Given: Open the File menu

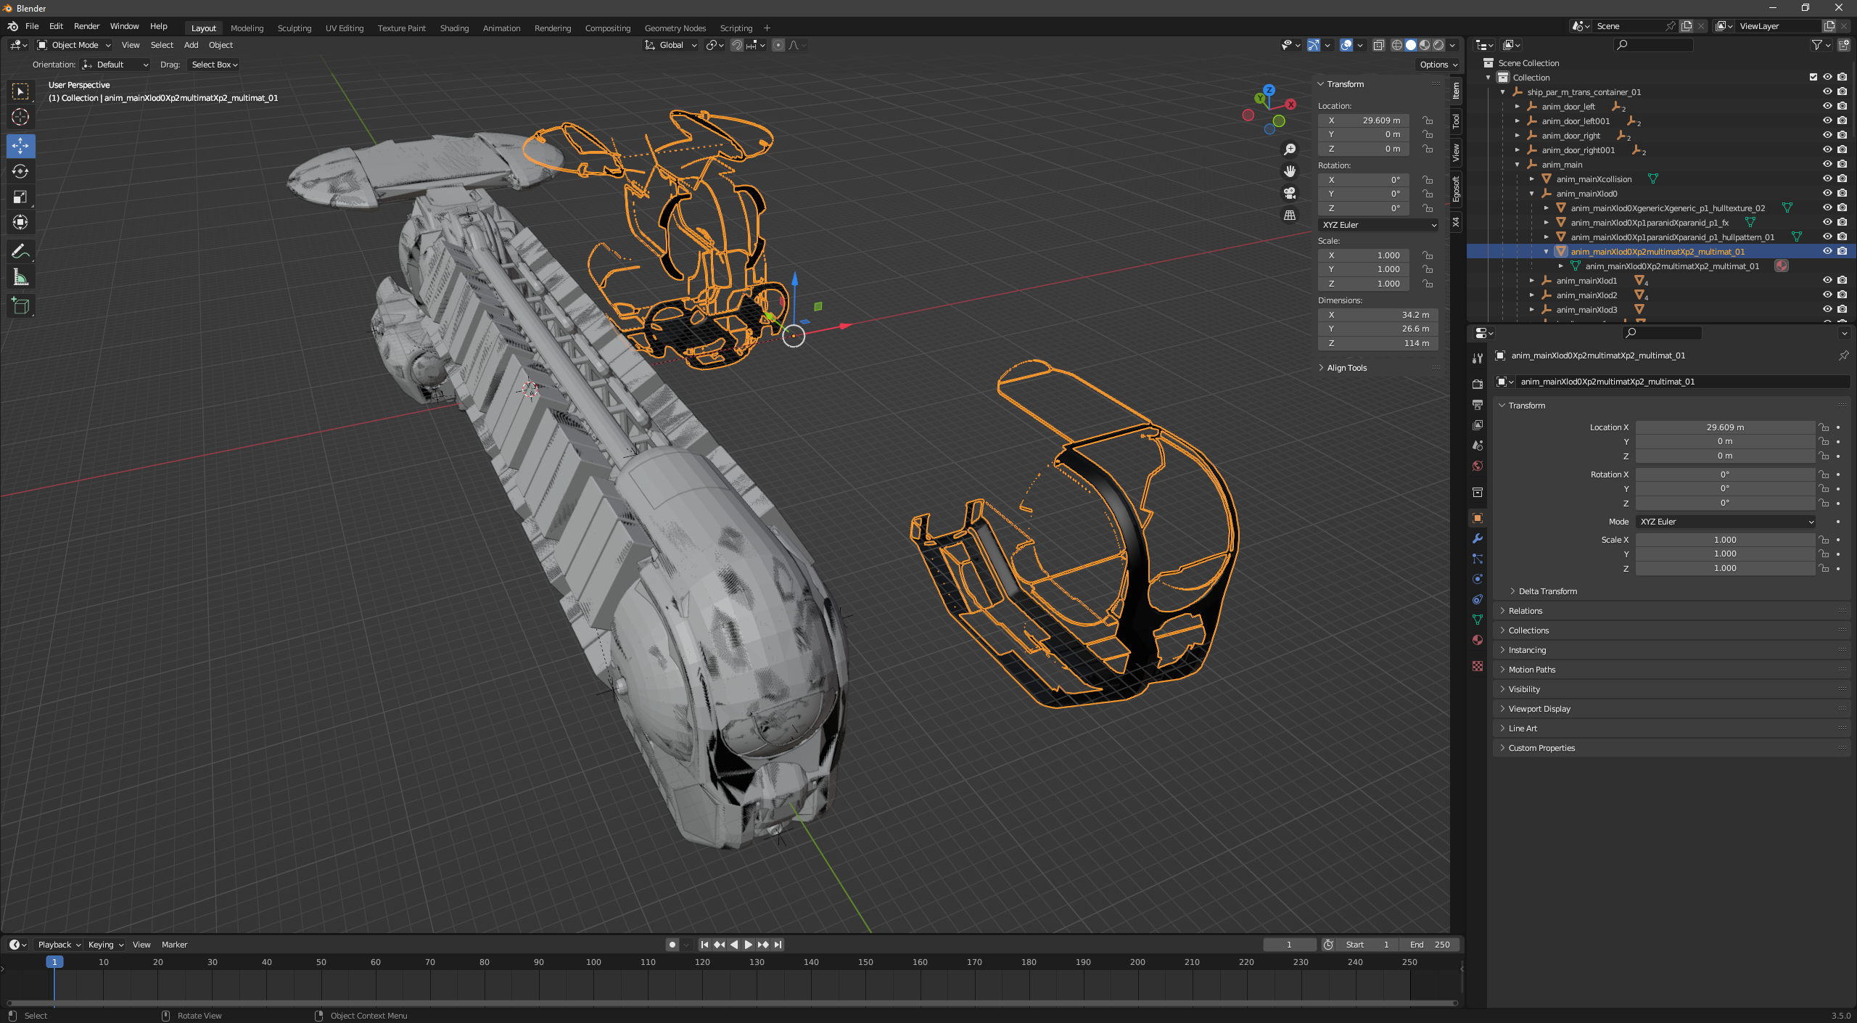Looking at the screenshot, I should (32, 26).
